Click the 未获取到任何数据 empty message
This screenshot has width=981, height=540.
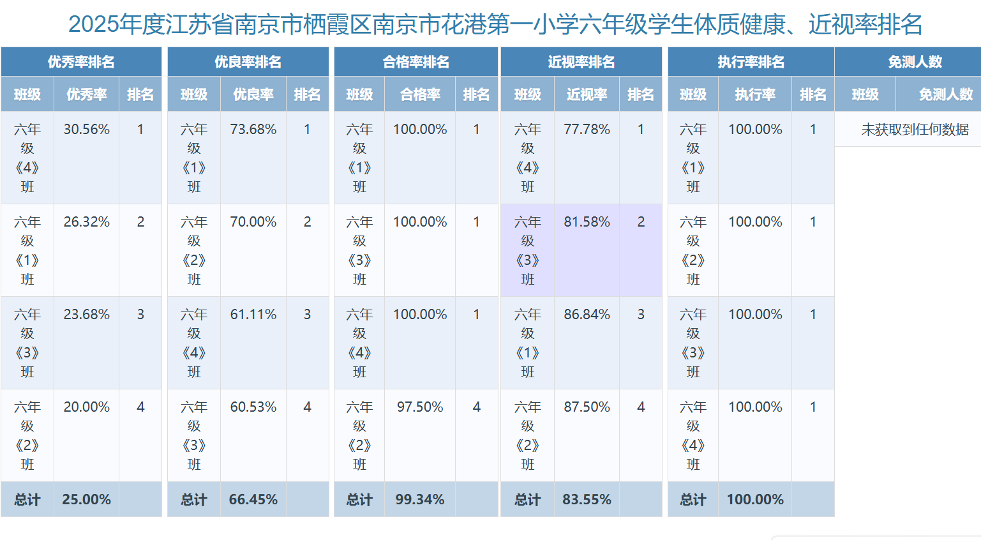click(915, 130)
